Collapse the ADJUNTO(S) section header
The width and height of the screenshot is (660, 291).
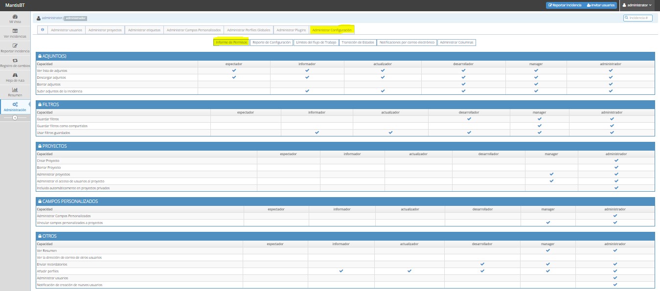click(x=54, y=56)
